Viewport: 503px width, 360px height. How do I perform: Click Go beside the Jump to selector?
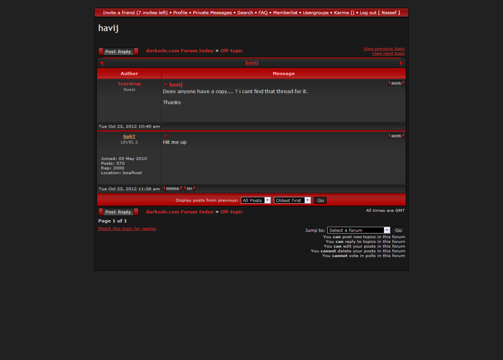tap(398, 230)
